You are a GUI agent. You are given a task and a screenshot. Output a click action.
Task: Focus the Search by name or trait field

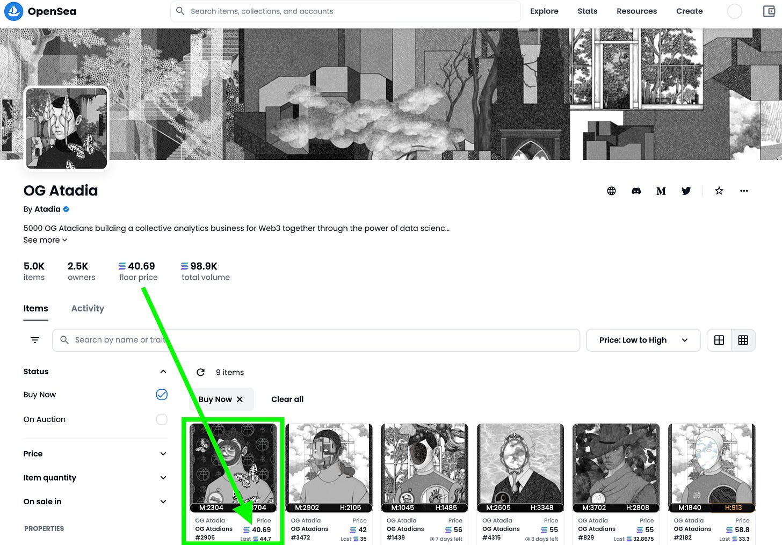pos(316,340)
